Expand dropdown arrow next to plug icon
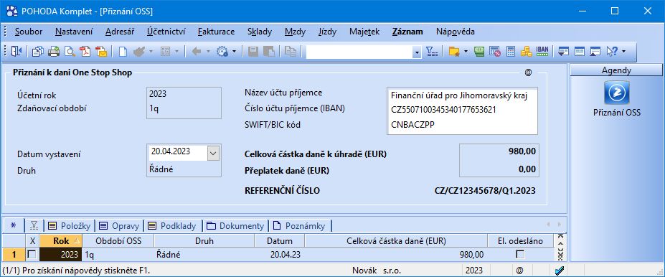The height and width of the screenshot is (277, 665). pos(151,52)
